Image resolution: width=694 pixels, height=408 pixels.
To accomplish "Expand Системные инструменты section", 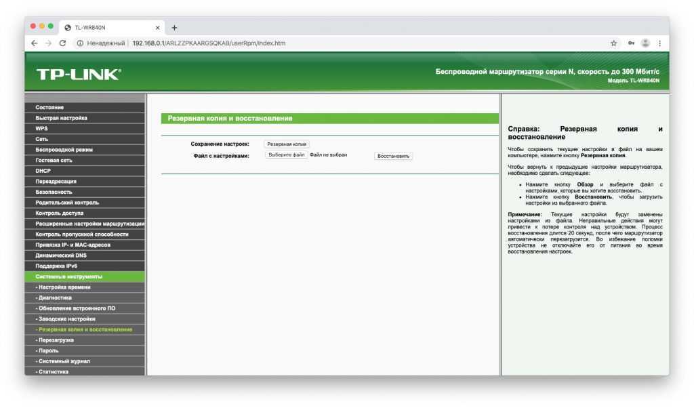I will [69, 277].
